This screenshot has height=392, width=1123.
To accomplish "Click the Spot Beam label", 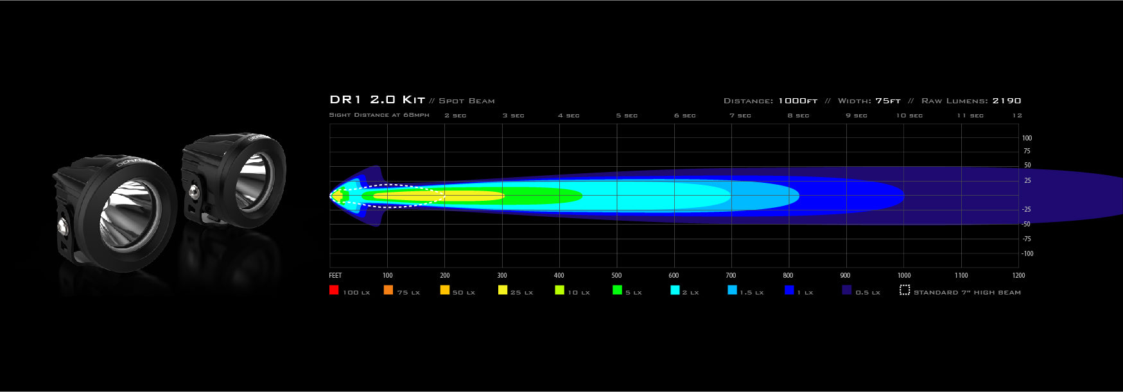I will (467, 101).
